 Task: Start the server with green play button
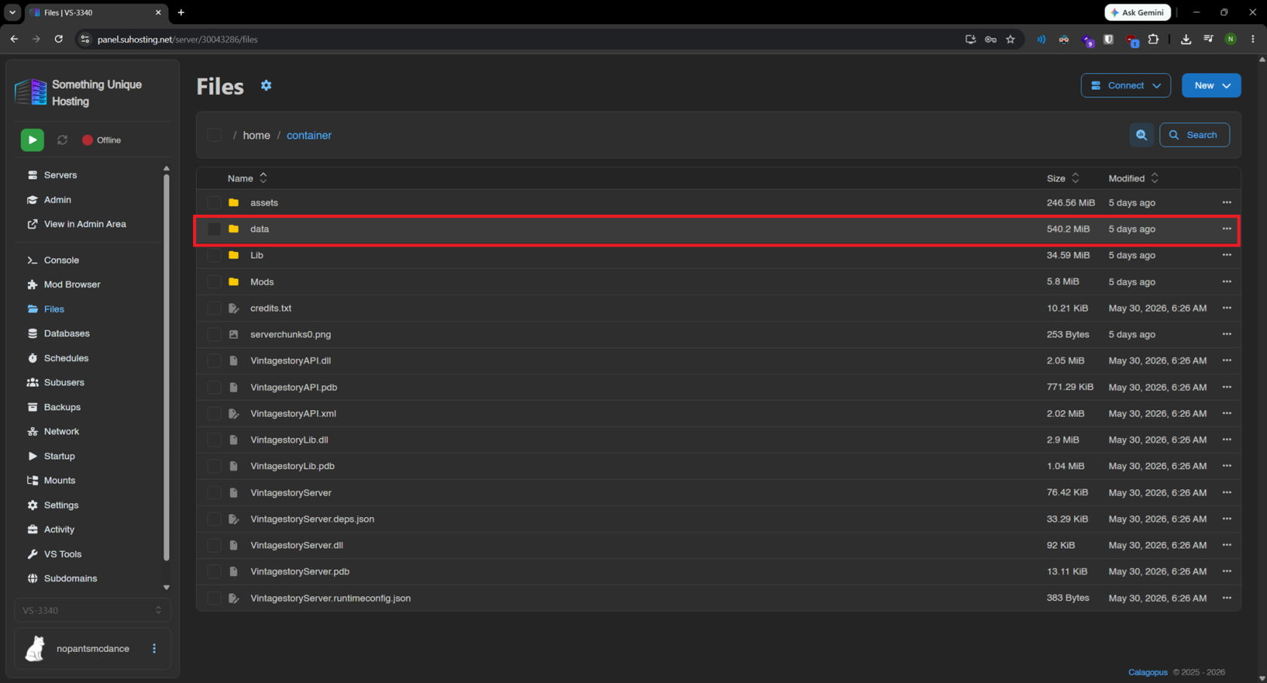(32, 140)
